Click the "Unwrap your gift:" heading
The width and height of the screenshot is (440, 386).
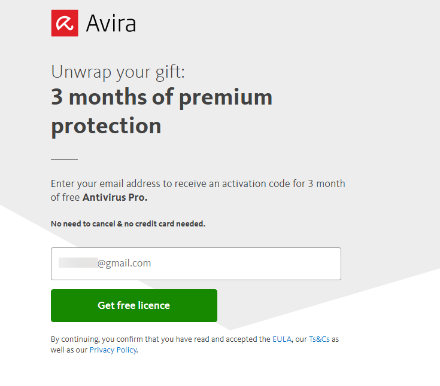(x=118, y=72)
